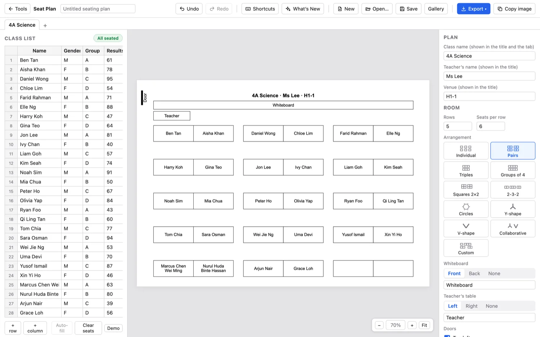Copy image of the plan
540x337 pixels.
click(x=514, y=9)
